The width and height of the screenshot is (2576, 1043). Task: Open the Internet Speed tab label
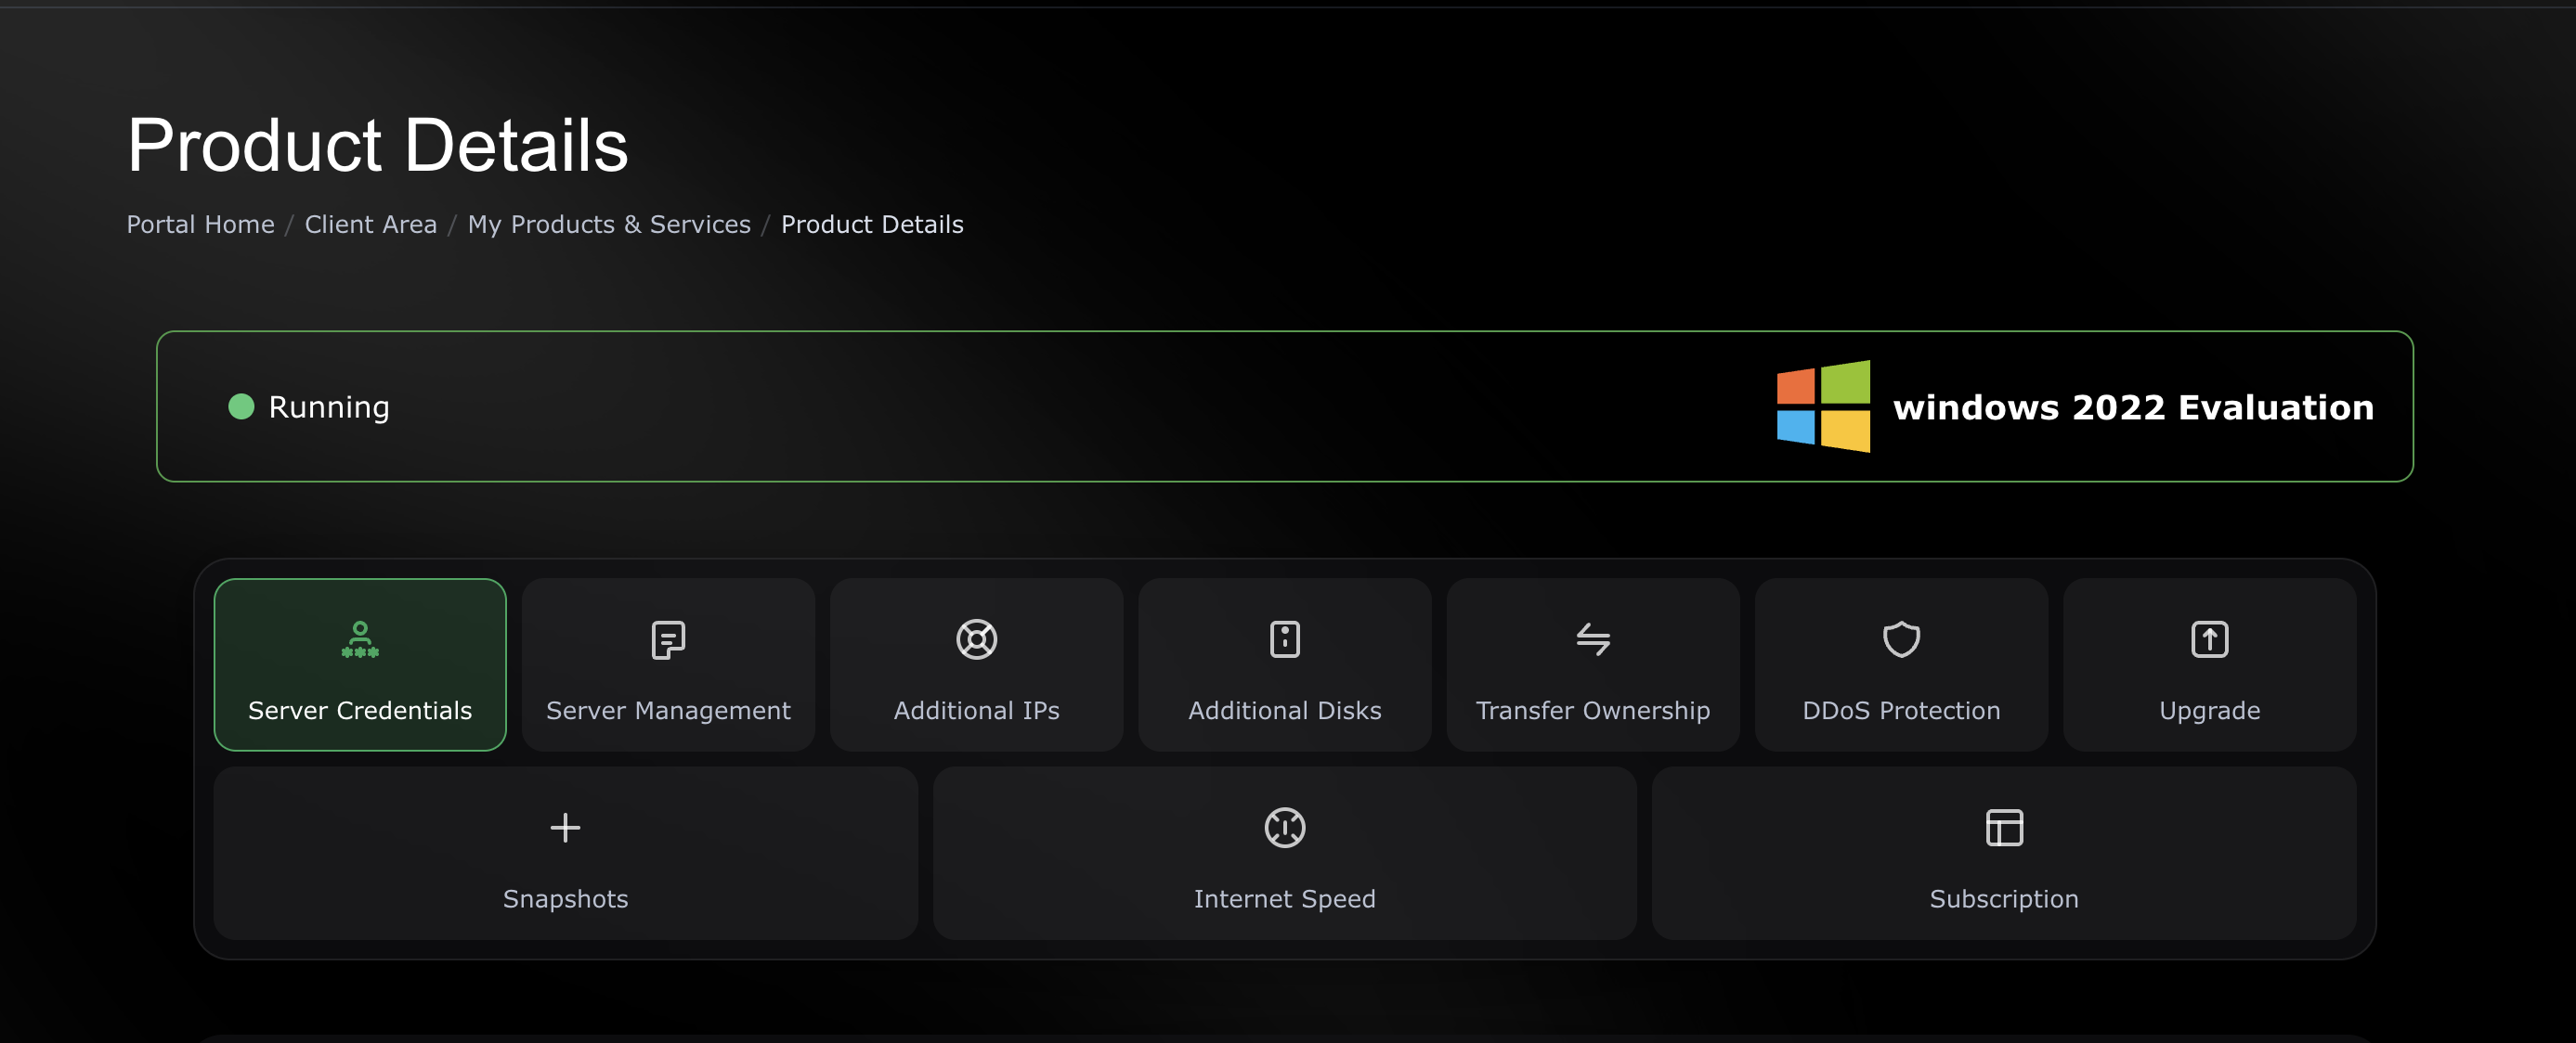[1284, 899]
